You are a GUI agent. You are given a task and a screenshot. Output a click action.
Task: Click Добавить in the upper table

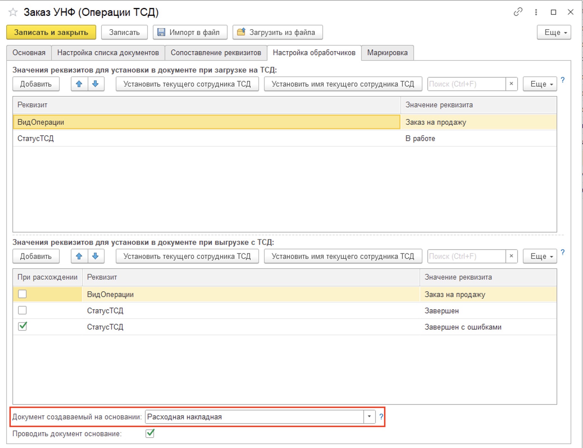coord(36,84)
